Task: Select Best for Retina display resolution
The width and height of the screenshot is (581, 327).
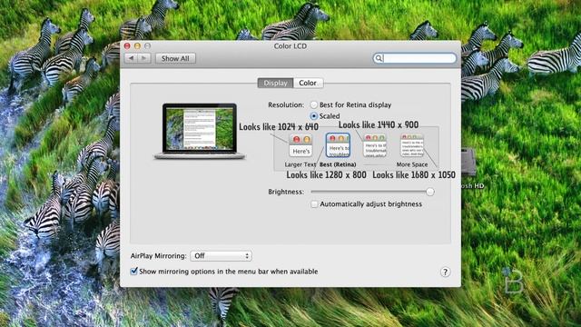Action: (x=314, y=105)
